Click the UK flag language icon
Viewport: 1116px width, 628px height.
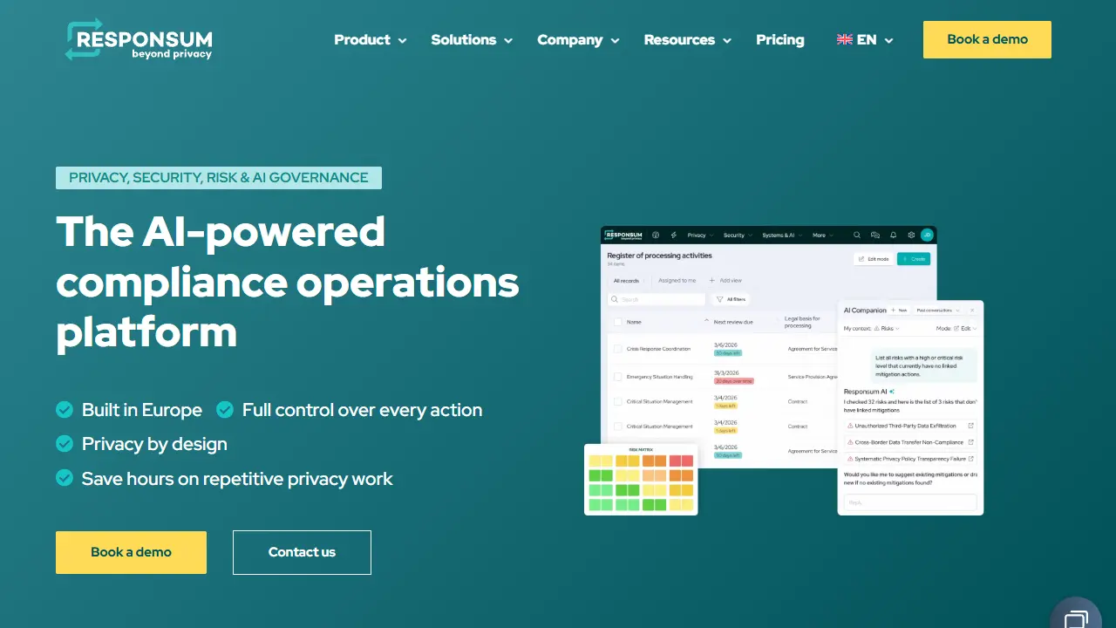844,39
